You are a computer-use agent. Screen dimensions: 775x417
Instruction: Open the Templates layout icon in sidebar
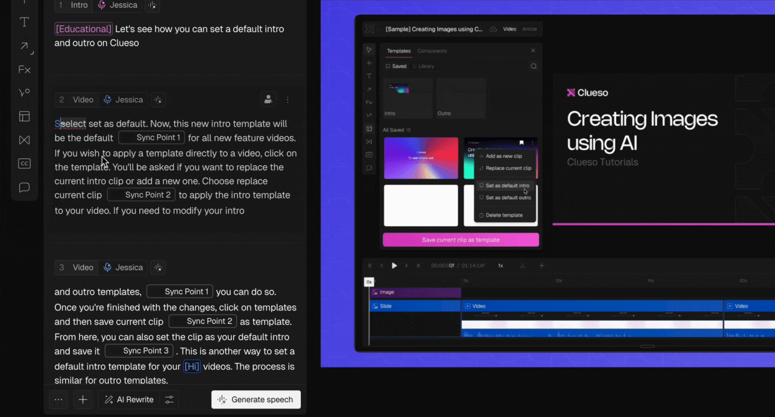(x=24, y=116)
